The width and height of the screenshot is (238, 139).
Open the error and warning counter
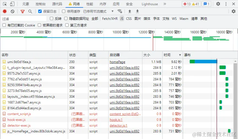coord(191,4)
